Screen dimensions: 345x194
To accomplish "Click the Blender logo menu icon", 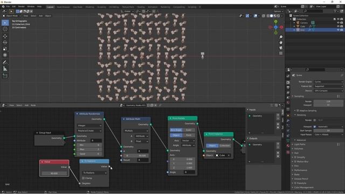I will (x=3, y=6).
